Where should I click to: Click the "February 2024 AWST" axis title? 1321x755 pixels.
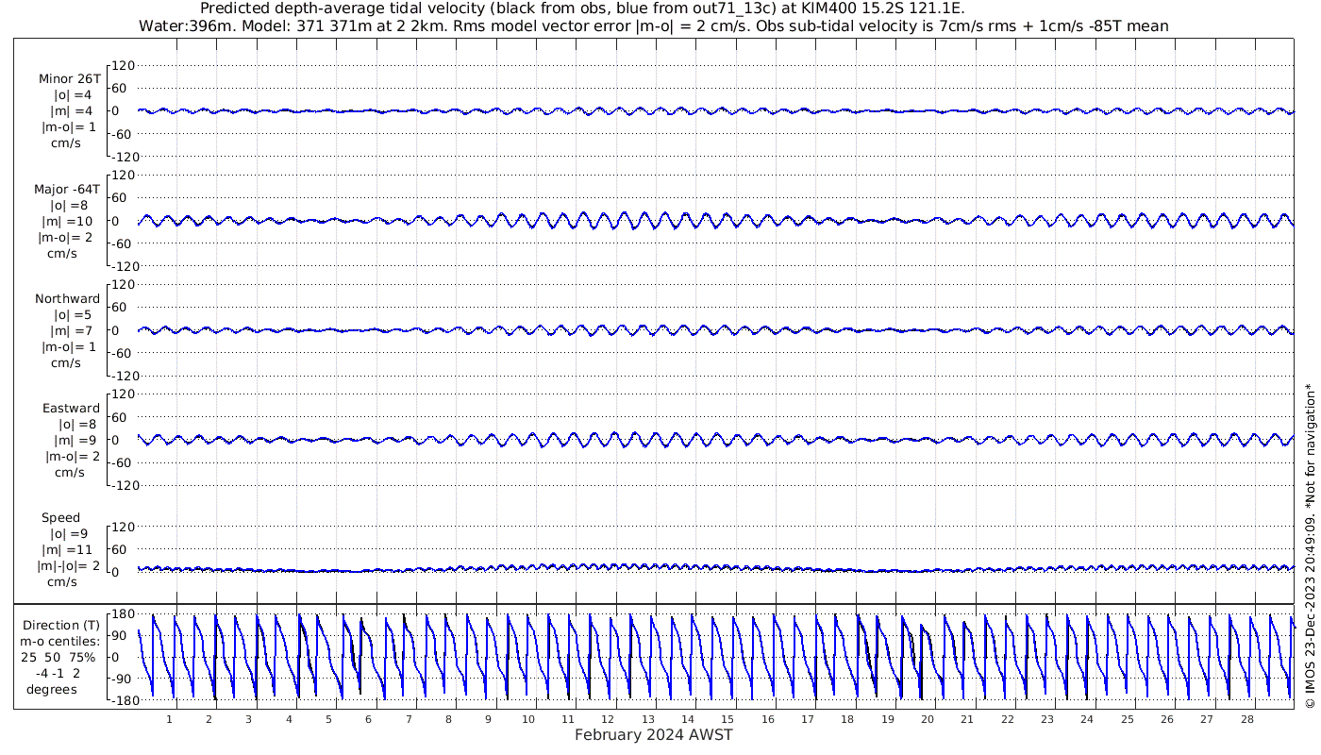coord(654,735)
